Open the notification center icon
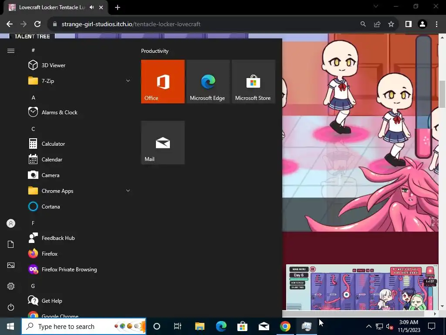 coord(432,326)
